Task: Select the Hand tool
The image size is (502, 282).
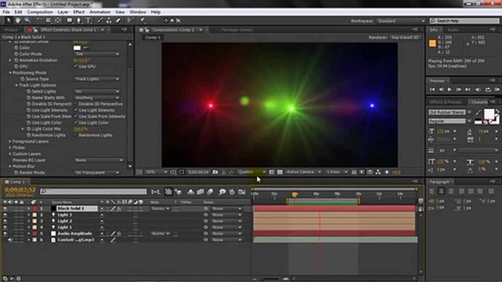Action: [18, 20]
